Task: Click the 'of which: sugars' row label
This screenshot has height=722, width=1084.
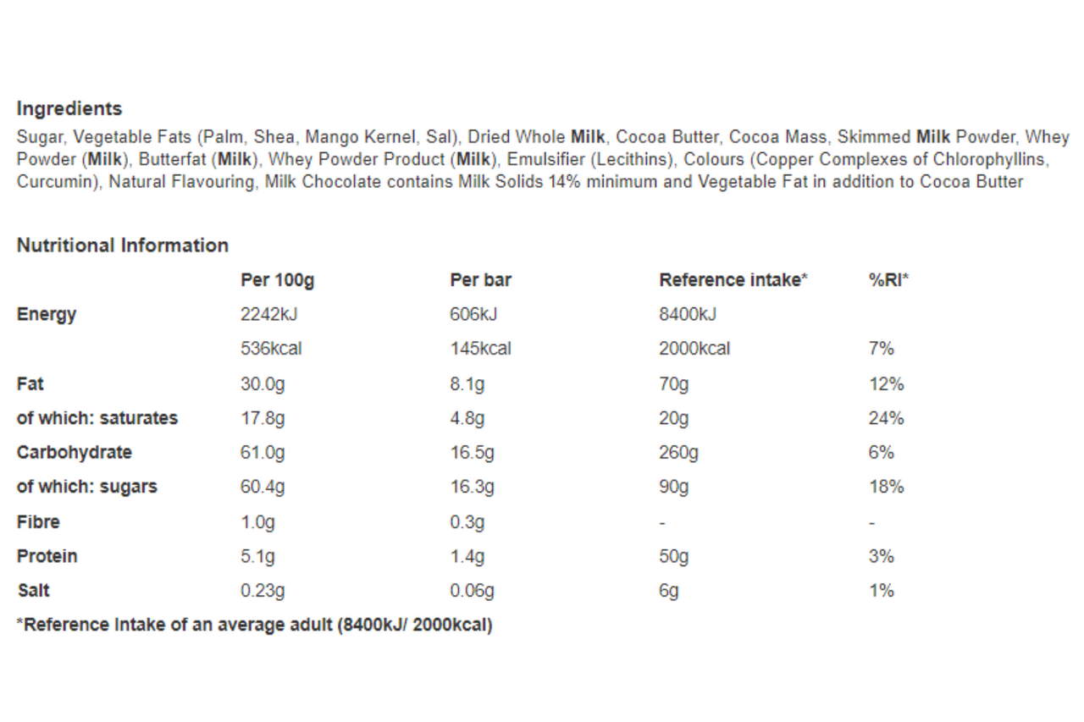Action: pos(87,487)
